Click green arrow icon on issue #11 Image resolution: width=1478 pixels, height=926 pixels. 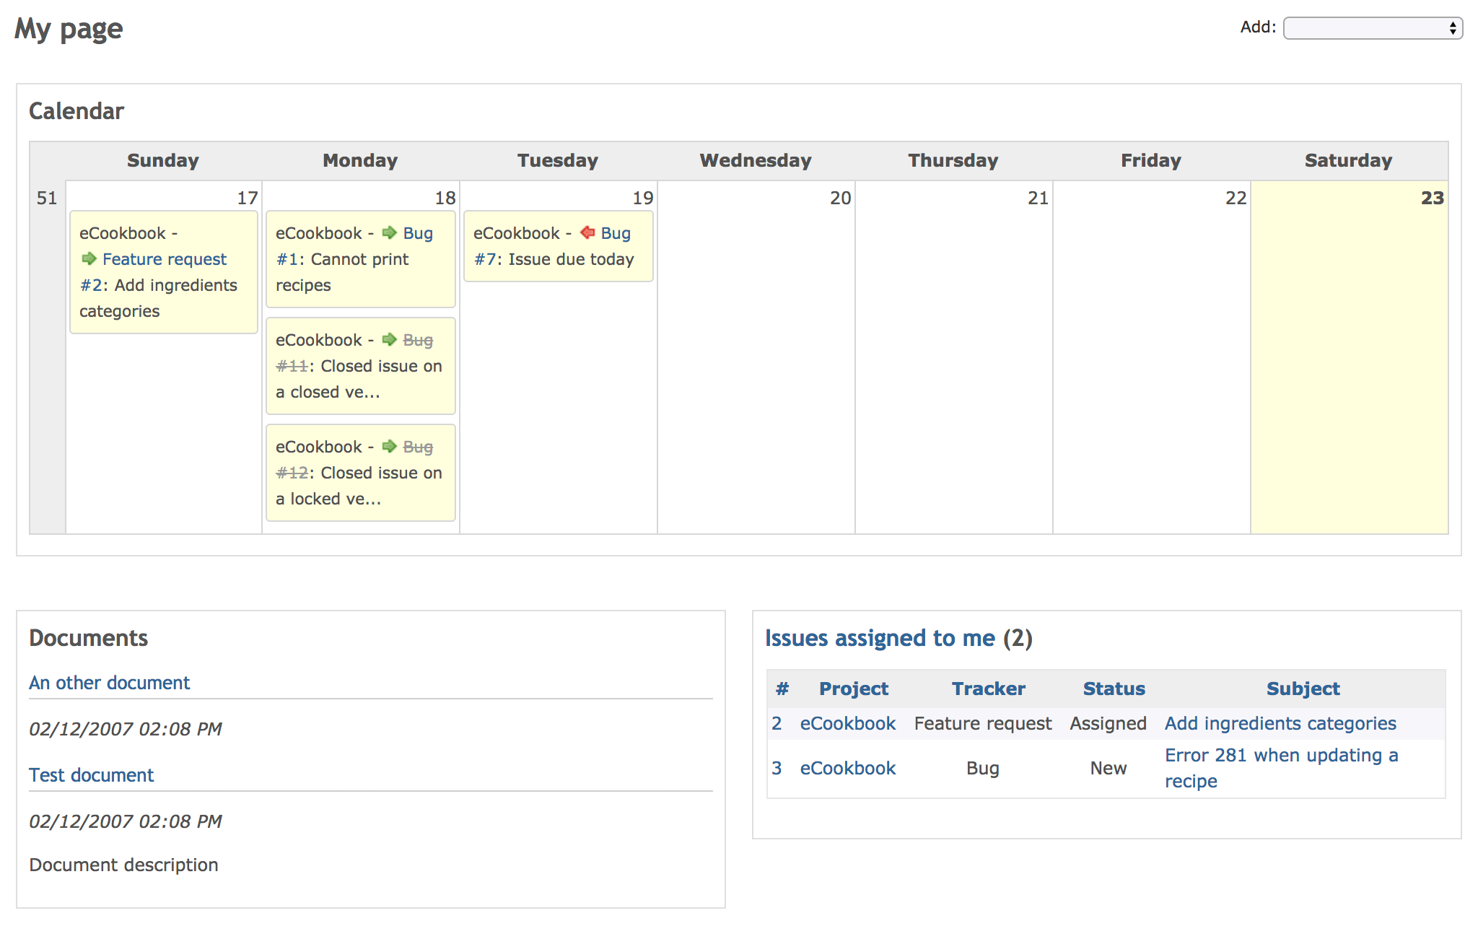[x=390, y=339]
